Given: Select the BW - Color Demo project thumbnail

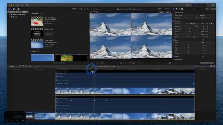Looking at the screenshot, I should 37,21.
